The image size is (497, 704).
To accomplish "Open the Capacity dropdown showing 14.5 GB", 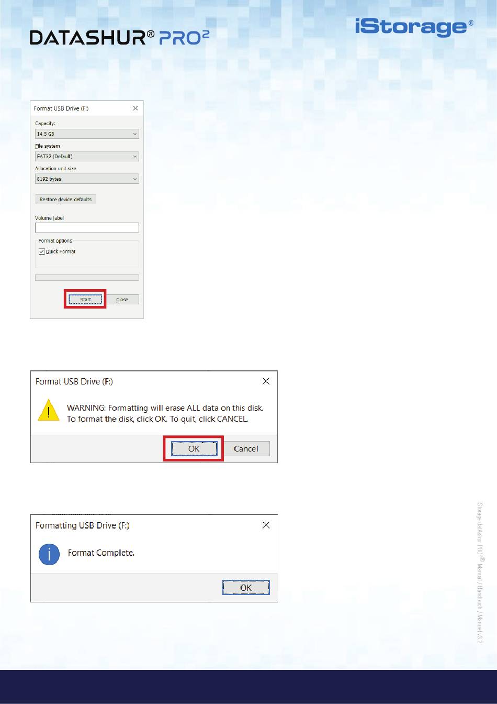I will (87, 134).
